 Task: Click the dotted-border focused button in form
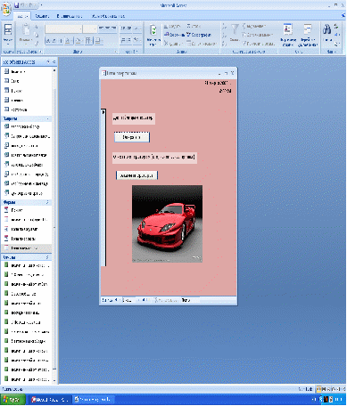pyautogui.click(x=132, y=137)
